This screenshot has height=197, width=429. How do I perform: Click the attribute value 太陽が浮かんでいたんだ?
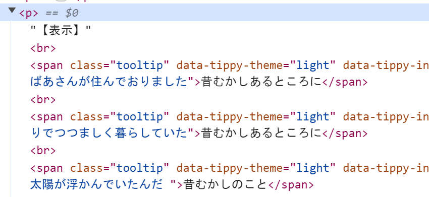103,185
